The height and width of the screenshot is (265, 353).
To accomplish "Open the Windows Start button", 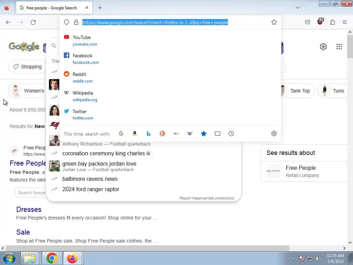I will (x=9, y=258).
